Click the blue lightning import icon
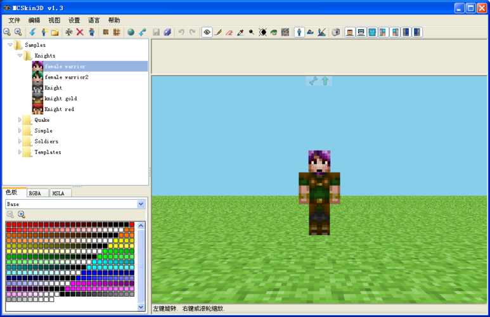 (x=32, y=32)
